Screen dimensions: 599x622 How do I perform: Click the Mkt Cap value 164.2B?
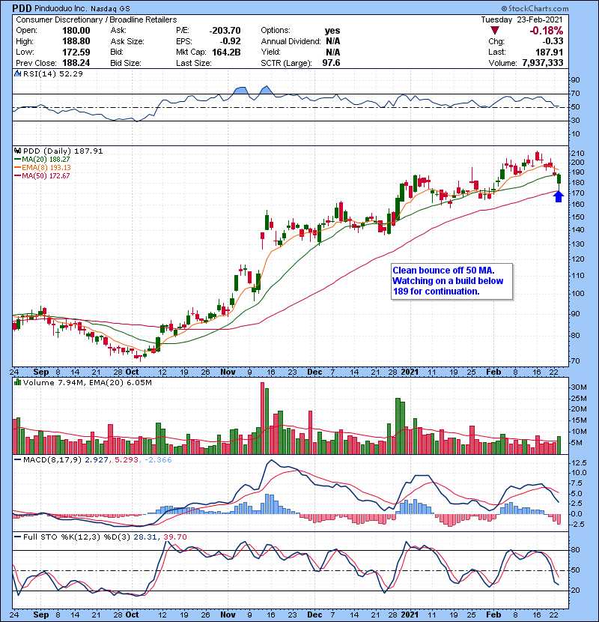[x=226, y=52]
